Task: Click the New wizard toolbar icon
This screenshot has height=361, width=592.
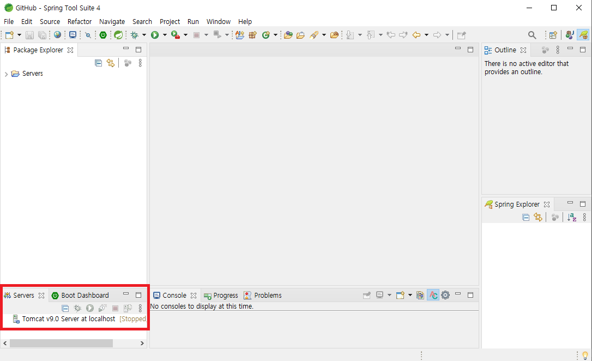Action: (9, 35)
